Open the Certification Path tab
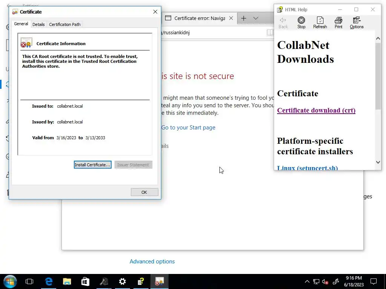 pos(65,24)
